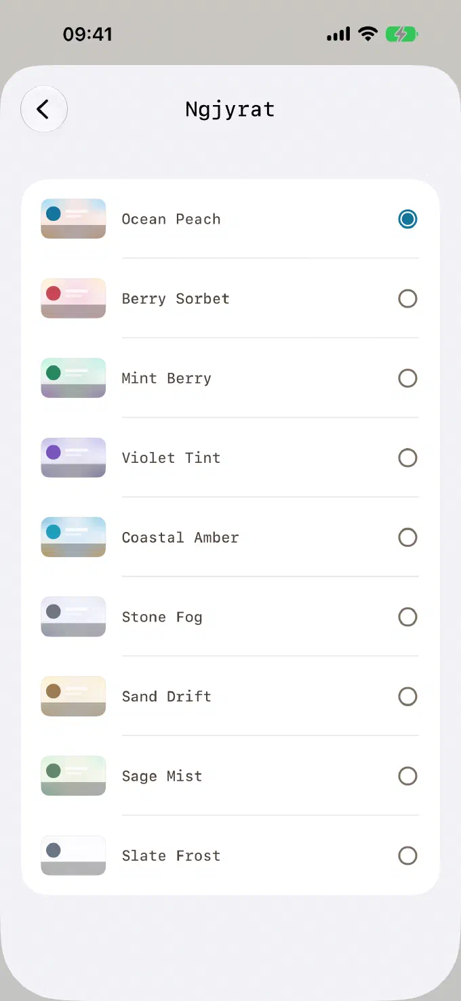Screen dimensions: 461x1001
Task: Tap the Coastal Amber preview thumbnail
Action: (x=73, y=537)
